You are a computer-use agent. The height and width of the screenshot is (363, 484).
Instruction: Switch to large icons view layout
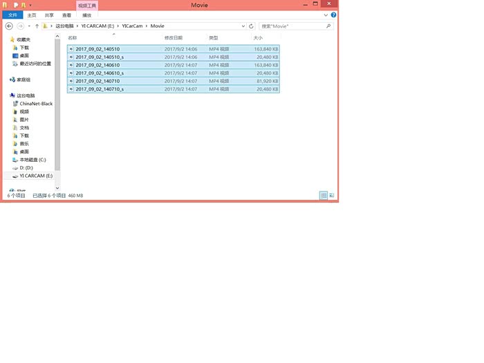coord(332,196)
